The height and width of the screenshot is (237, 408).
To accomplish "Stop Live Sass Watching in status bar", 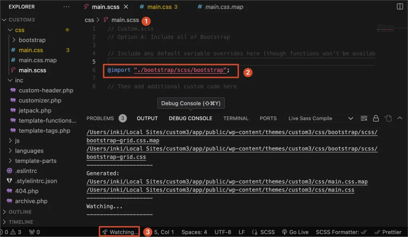I will click(120, 232).
